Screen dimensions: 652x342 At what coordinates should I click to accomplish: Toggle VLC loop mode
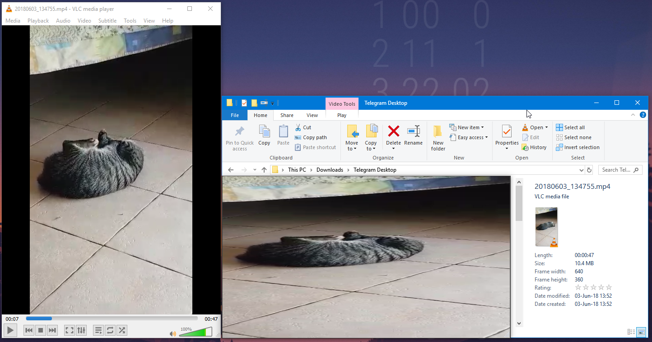(110, 330)
